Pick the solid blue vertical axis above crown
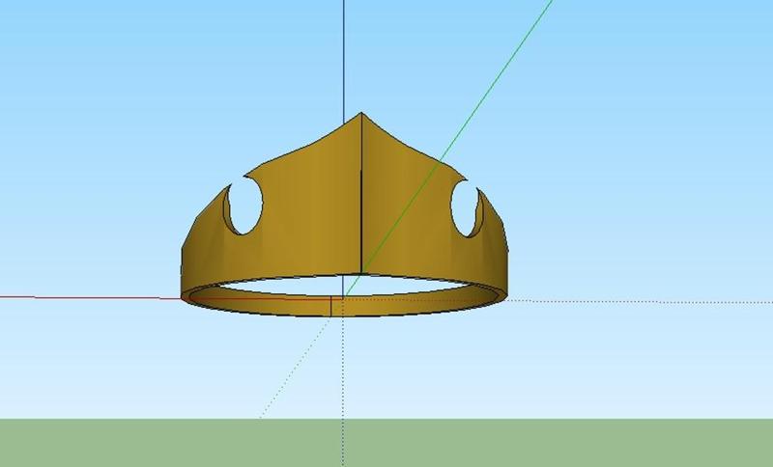 (x=344, y=62)
